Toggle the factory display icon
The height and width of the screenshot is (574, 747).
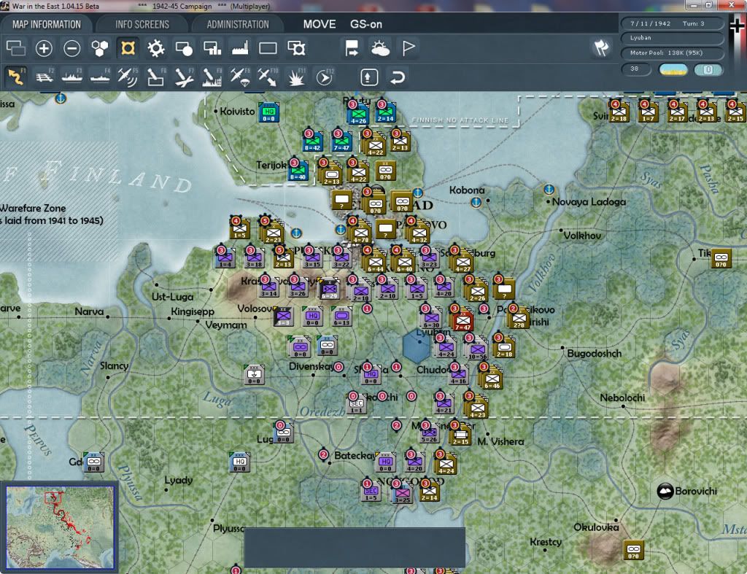240,48
